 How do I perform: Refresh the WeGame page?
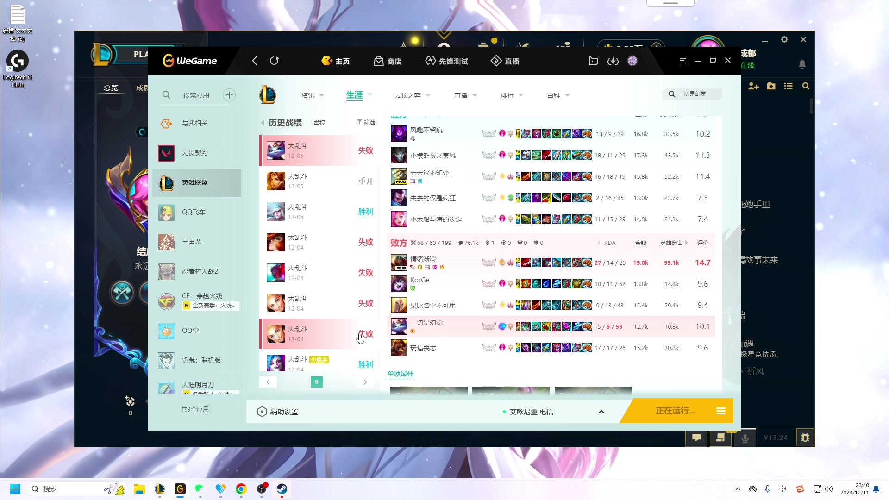275,61
